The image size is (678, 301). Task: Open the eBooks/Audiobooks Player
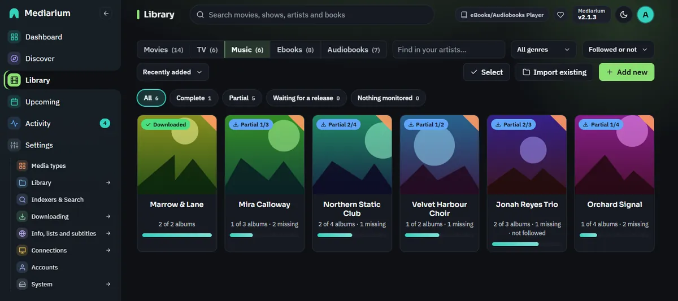point(502,15)
